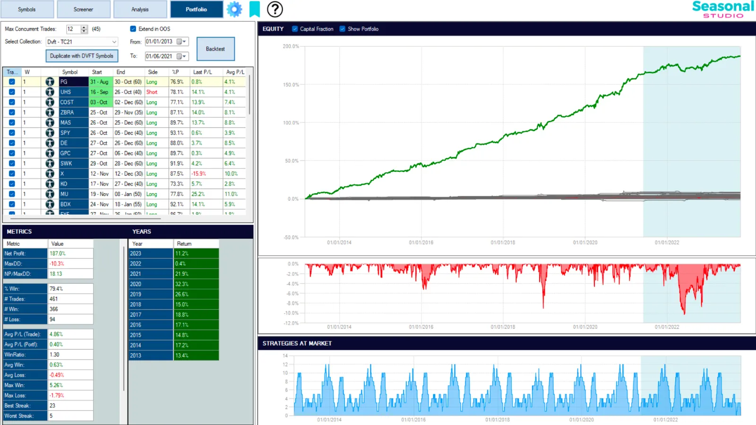Select the X row Last P/L -15.9%

pyautogui.click(x=206, y=174)
